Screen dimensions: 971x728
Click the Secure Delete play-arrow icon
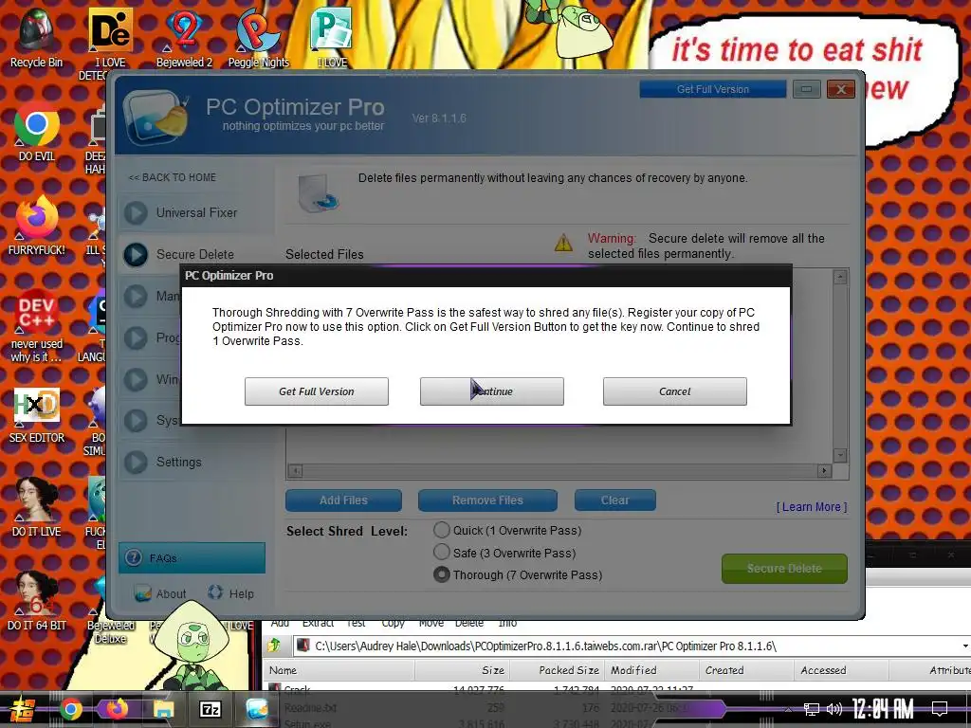pyautogui.click(x=136, y=254)
